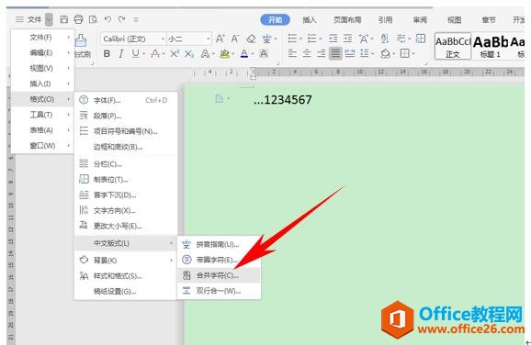This screenshot has width=531, height=345.
Task: Toggle Bold formatting
Action: pyautogui.click(x=107, y=53)
